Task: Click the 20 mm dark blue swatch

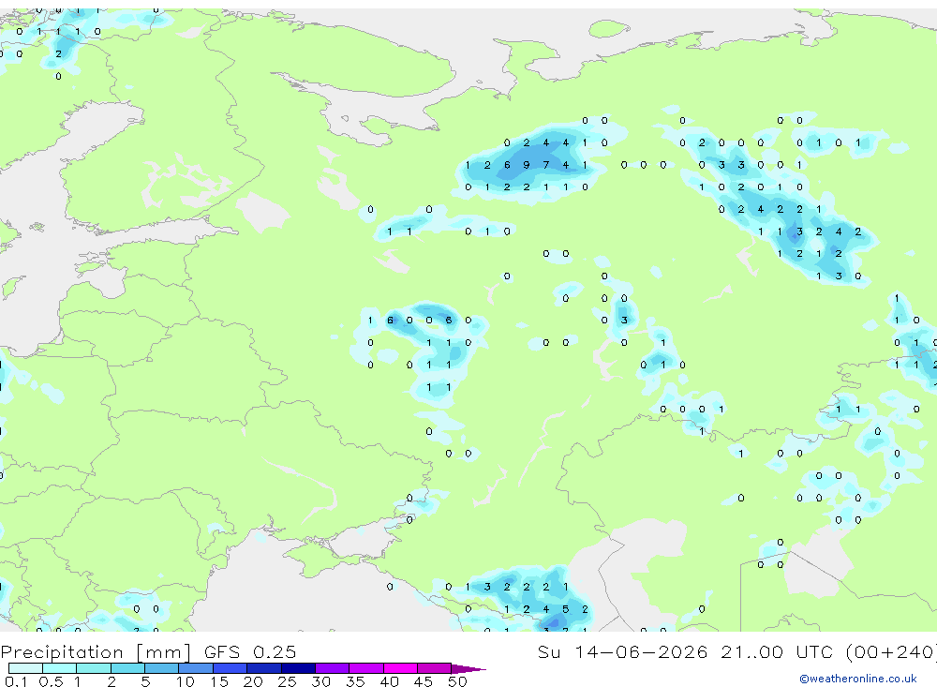Action: pyautogui.click(x=263, y=668)
